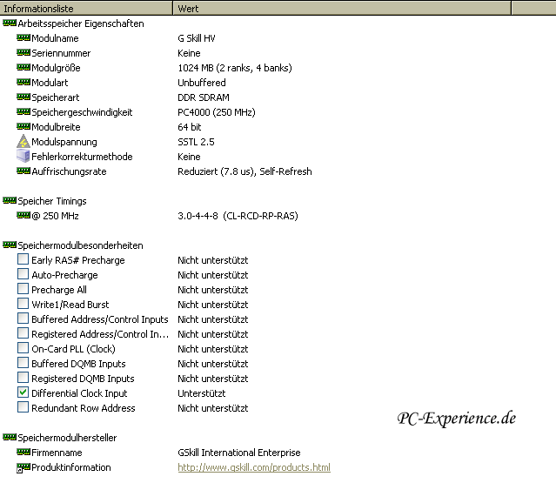Click the value 1024 MB (2 ranks, 4 banks)
The width and height of the screenshot is (556, 483).
point(235,68)
